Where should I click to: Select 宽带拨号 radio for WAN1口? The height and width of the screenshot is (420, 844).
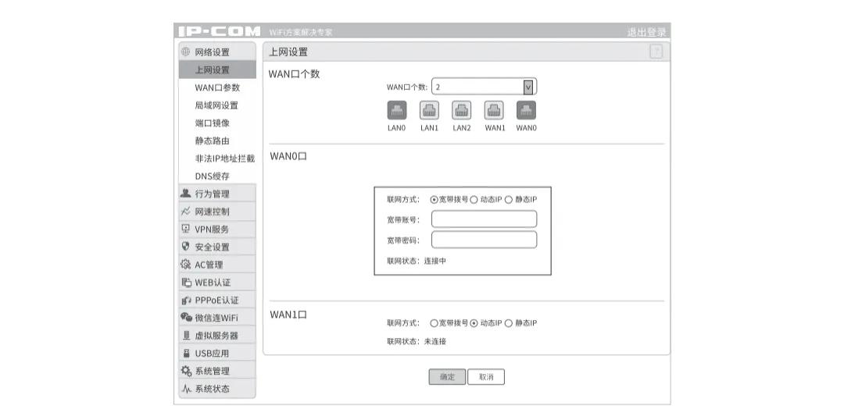(434, 323)
